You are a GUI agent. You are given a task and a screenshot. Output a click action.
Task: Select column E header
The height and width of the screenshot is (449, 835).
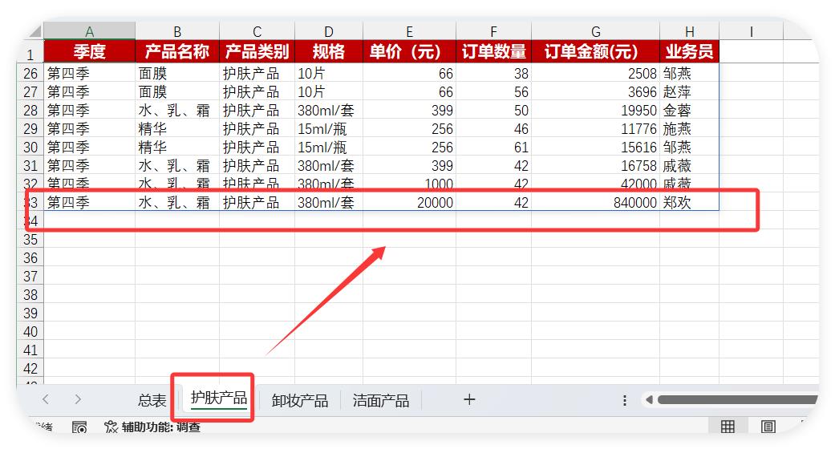(410, 31)
